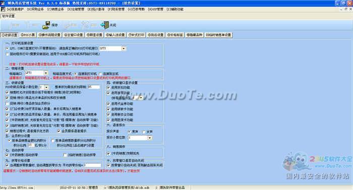Screen dimensions: 353x190
Task: Select 驱动程序打印 radio option
Action: click(x=7, y=54)
